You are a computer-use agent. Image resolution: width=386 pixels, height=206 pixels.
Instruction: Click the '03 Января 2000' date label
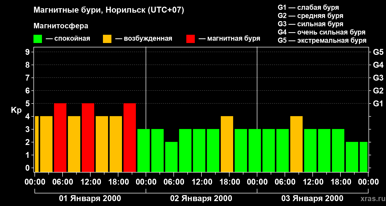[x=312, y=199]
